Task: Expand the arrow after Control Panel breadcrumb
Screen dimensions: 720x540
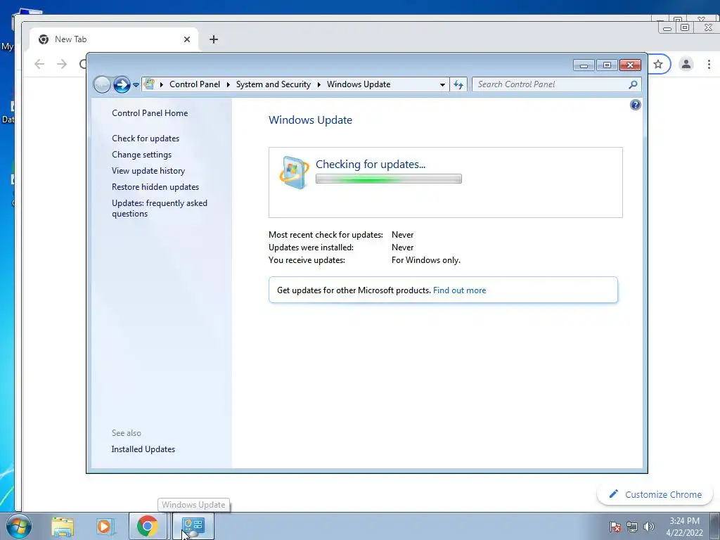Action: click(229, 84)
